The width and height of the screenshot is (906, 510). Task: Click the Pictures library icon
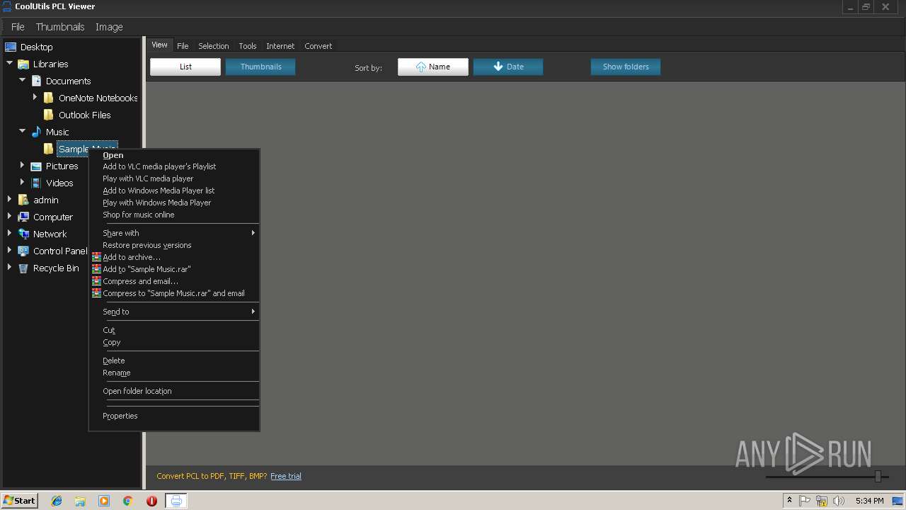click(36, 166)
